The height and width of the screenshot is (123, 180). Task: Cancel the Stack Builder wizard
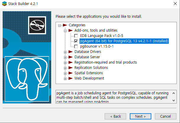tap(166, 116)
